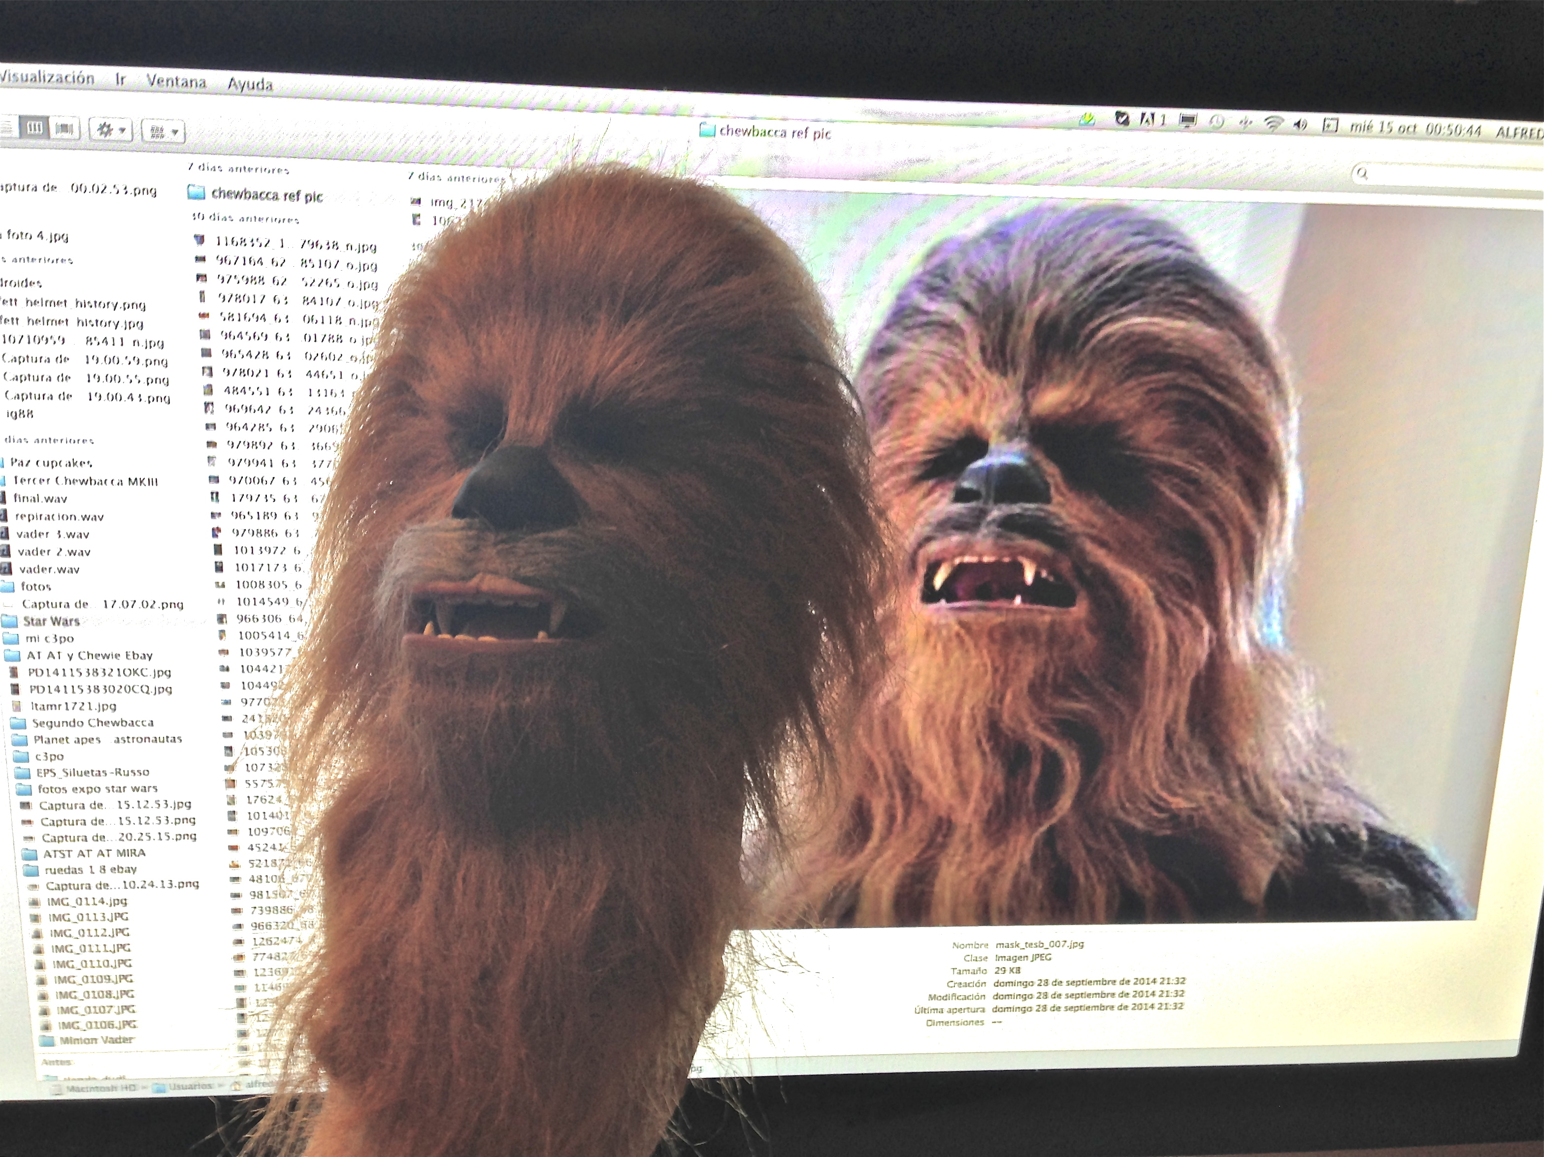Viewport: 1544px width, 1157px height.
Task: Select file fett_helmet_history.jpg
Action: tap(71, 323)
